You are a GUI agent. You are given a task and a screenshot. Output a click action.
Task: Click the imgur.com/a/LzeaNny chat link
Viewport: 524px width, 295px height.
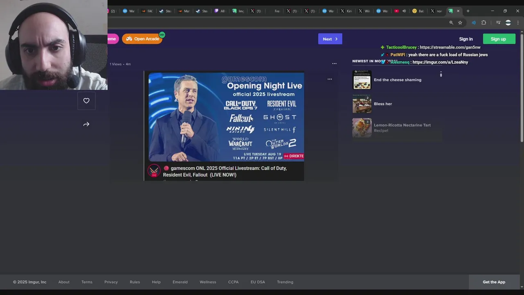point(440,62)
